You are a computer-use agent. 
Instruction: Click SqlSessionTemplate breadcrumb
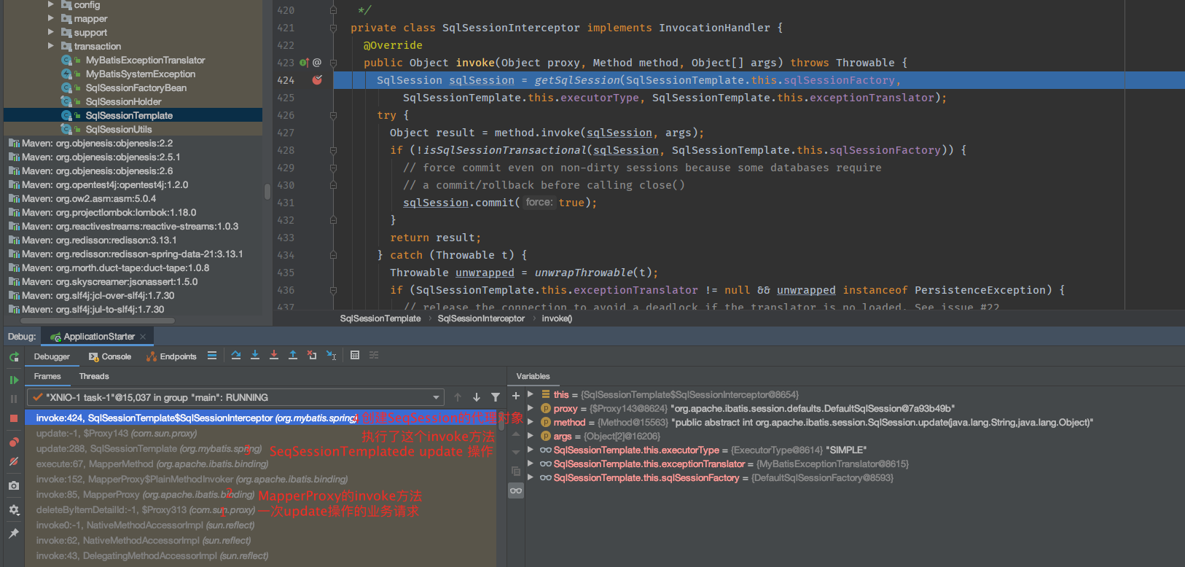380,318
